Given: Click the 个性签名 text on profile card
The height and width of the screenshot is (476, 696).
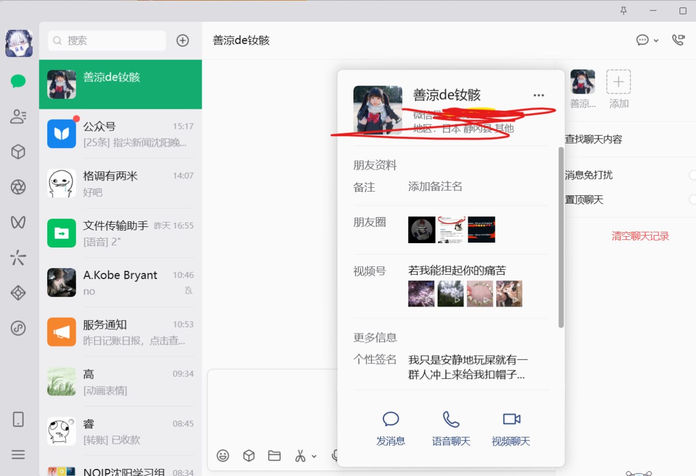Looking at the screenshot, I should [x=468, y=367].
